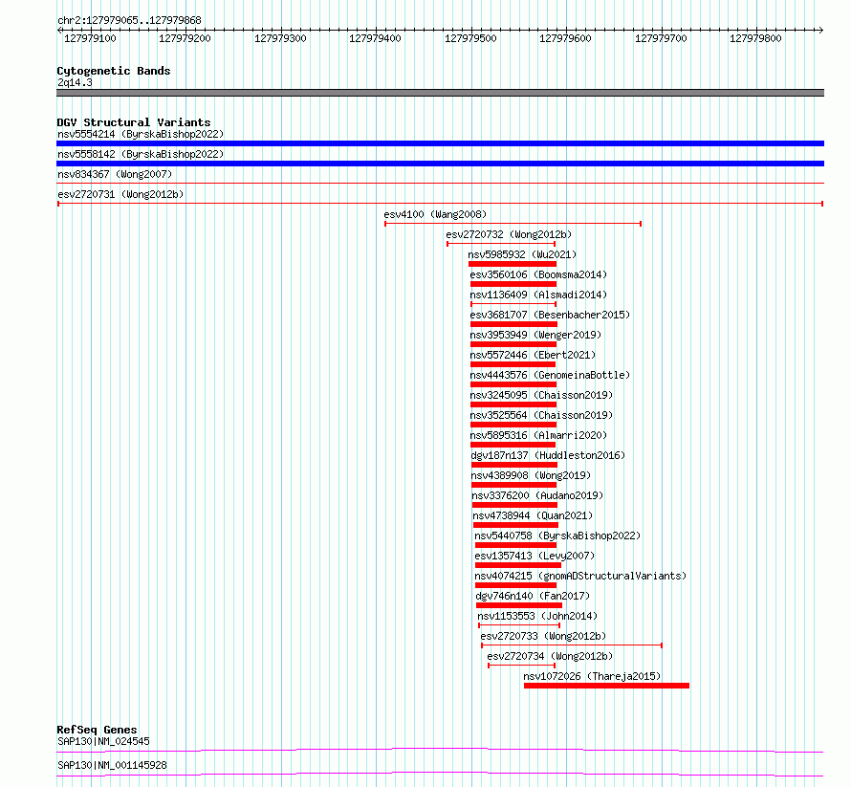
Task: Click ruler position 127979300
Action: pyautogui.click(x=280, y=38)
